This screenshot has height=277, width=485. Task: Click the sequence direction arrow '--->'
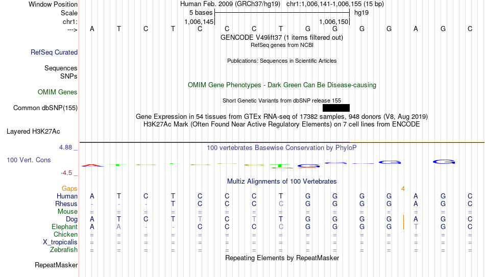coord(72,30)
